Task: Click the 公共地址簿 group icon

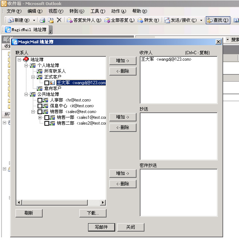Action: [32, 94]
